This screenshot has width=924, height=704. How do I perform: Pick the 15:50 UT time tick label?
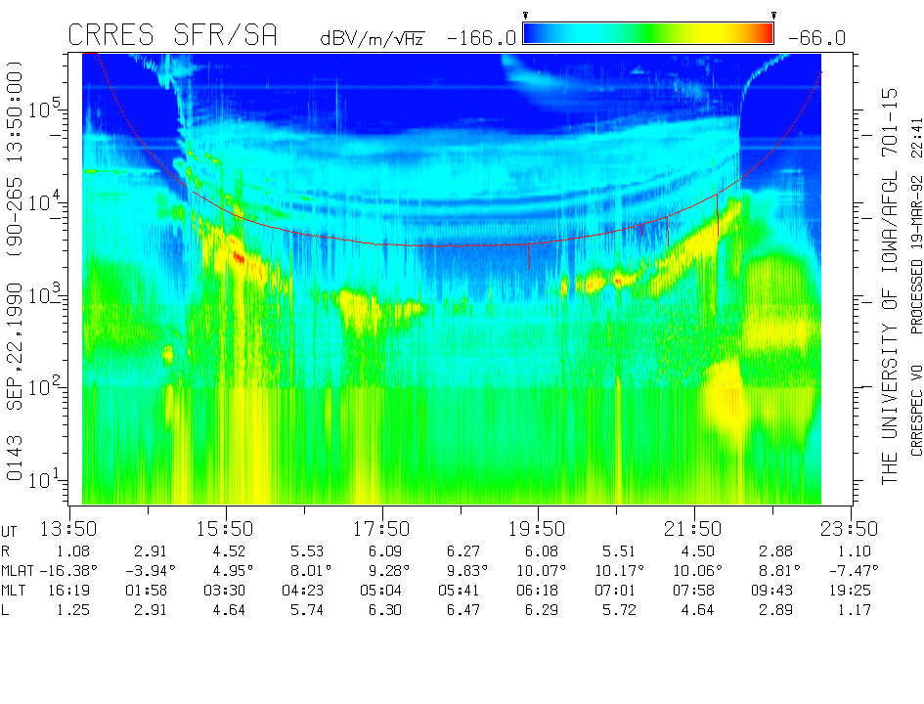[x=226, y=529]
